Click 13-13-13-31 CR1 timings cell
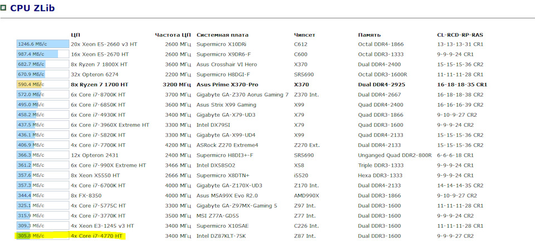 (460, 44)
